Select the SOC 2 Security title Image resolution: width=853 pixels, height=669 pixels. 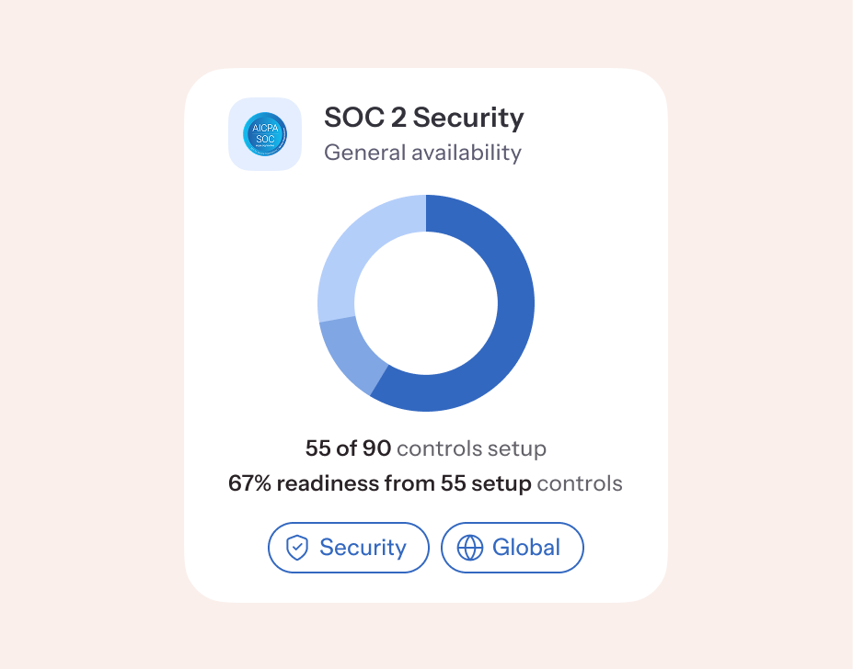click(423, 118)
